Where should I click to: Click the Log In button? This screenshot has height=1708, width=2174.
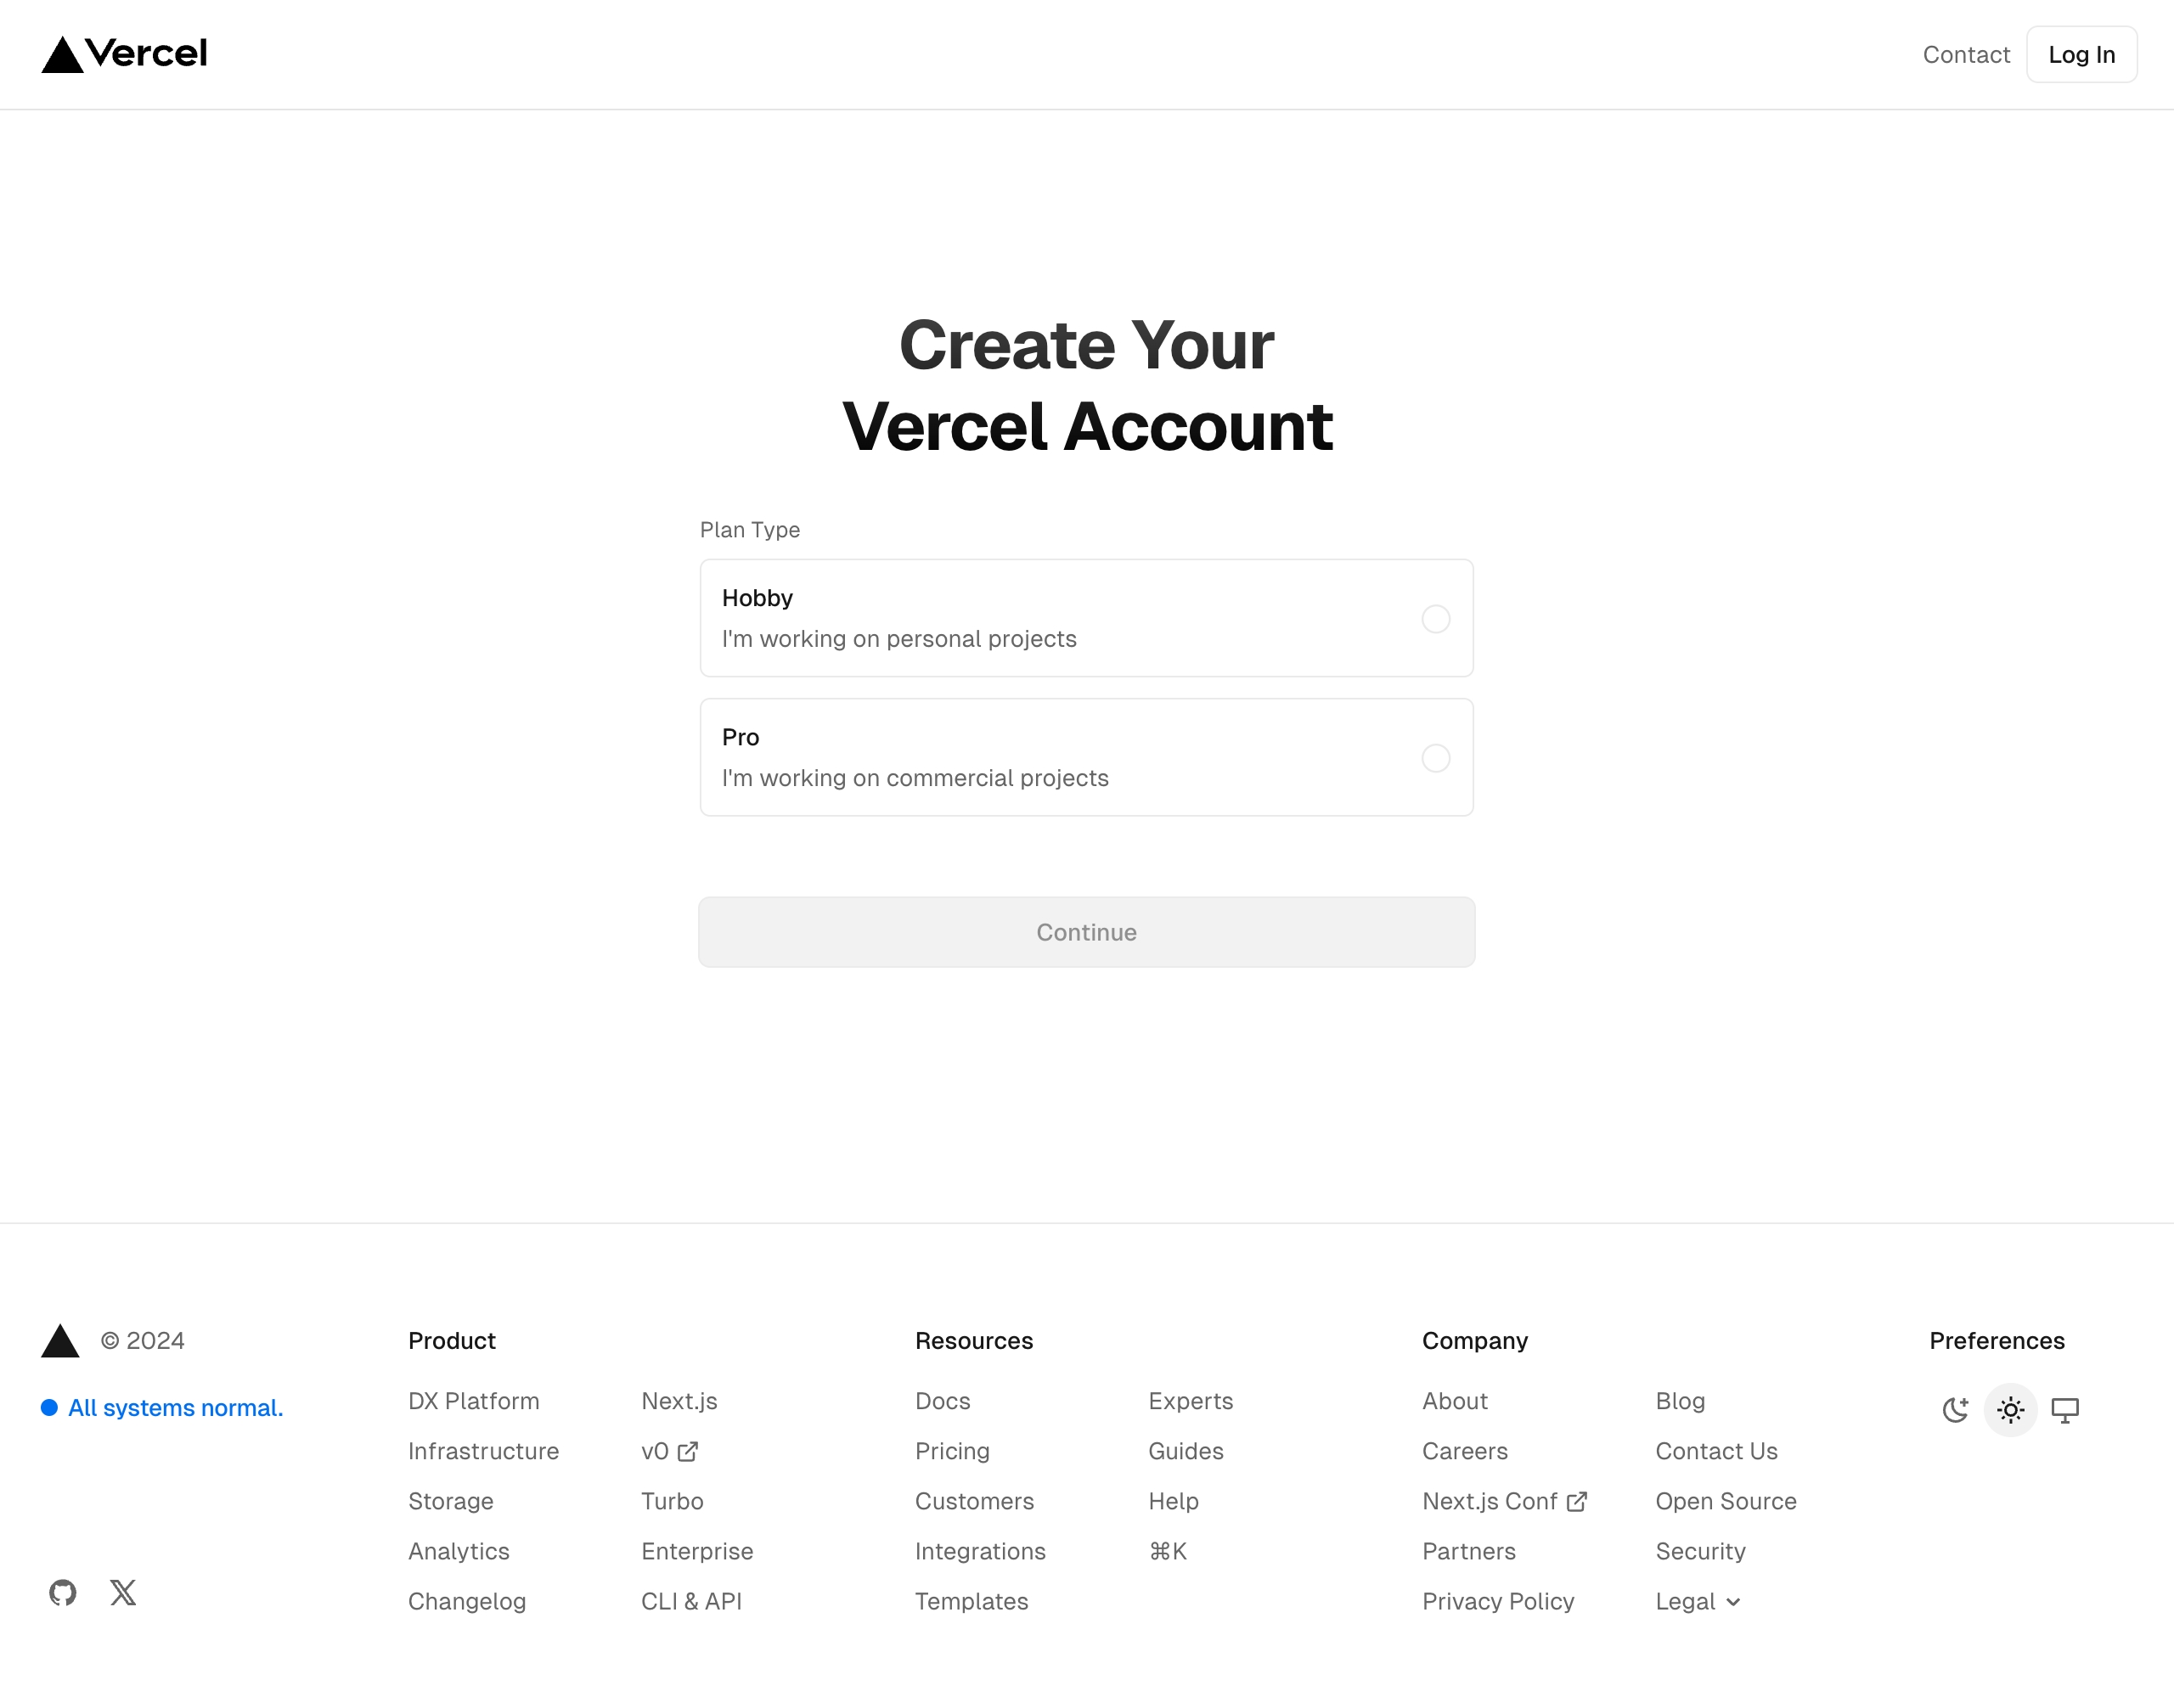pos(2082,54)
